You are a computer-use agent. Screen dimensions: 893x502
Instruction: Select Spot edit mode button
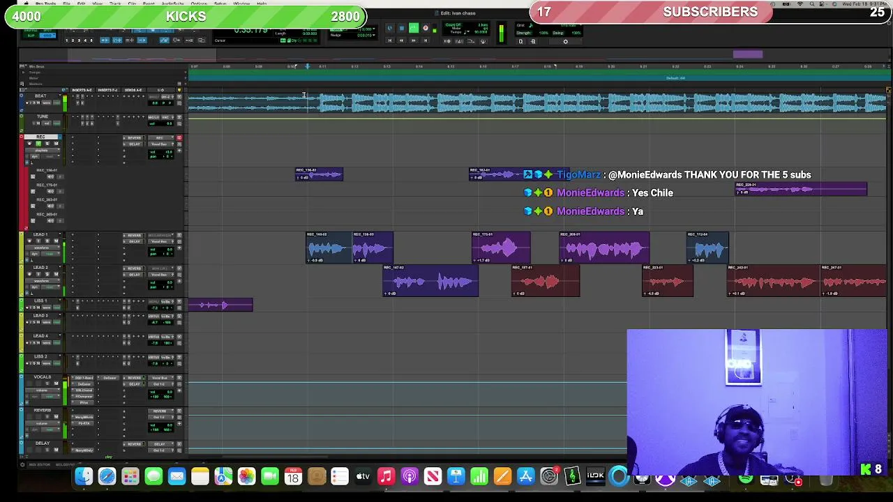[x=47, y=30]
